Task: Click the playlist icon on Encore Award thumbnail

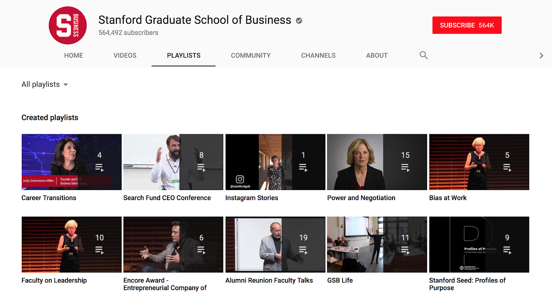Action: click(201, 250)
